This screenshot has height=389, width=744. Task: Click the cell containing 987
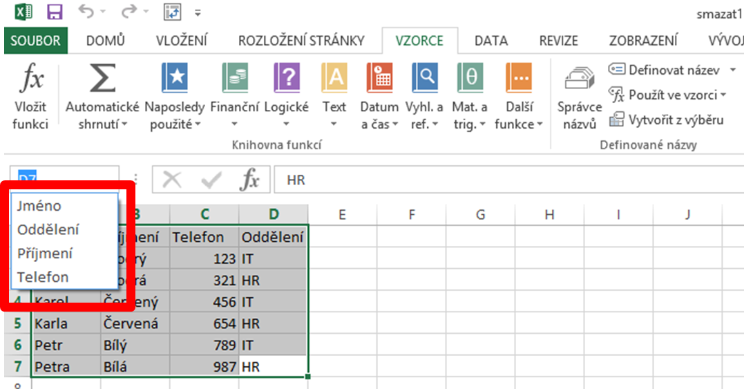[x=204, y=367]
